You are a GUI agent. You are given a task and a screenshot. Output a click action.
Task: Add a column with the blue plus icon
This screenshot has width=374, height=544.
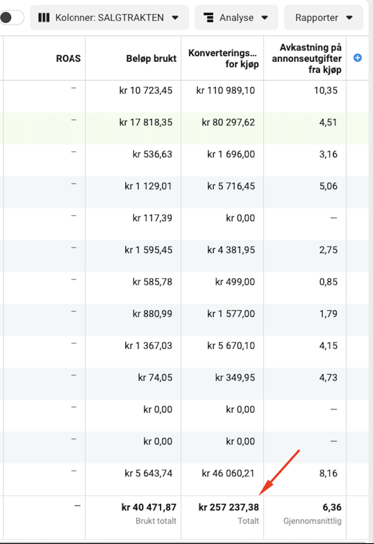(x=358, y=58)
